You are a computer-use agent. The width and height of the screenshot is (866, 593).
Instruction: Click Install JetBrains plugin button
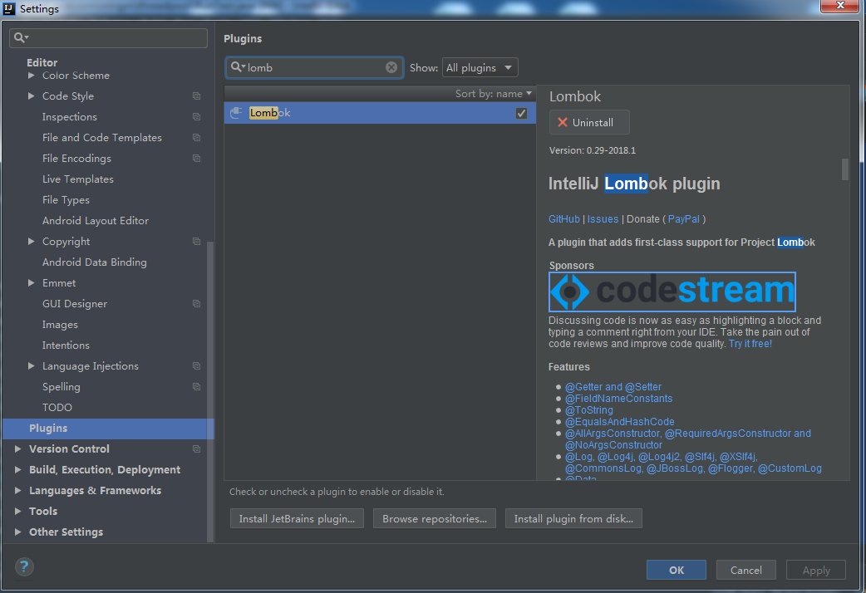tap(298, 518)
